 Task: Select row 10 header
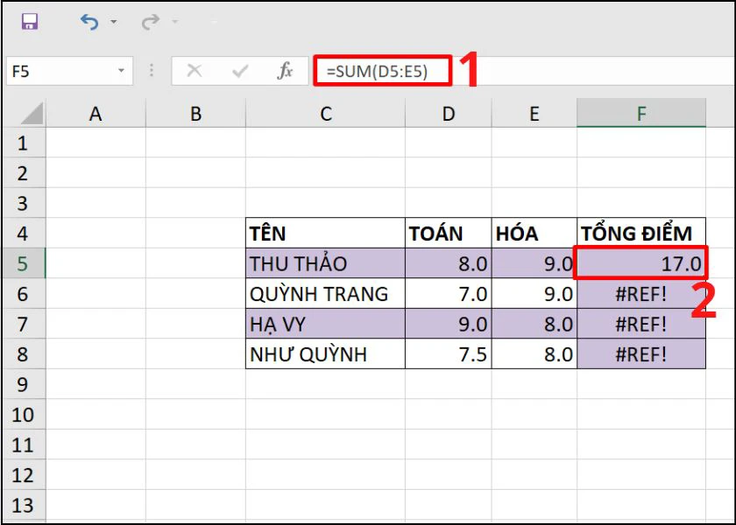pos(24,415)
